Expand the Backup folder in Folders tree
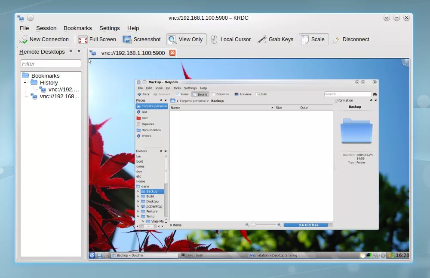 point(138,191)
